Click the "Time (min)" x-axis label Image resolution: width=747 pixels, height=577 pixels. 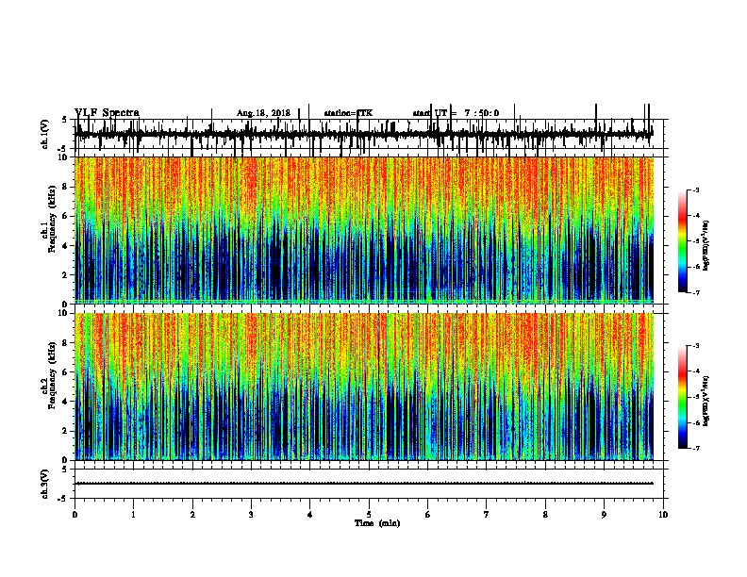click(x=377, y=523)
